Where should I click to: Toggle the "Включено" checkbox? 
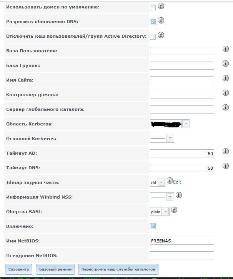point(153,226)
